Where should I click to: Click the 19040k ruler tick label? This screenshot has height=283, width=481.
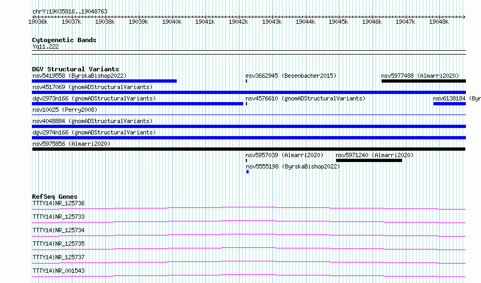tap(172, 22)
